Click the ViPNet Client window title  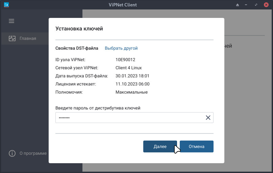click(x=123, y=5)
